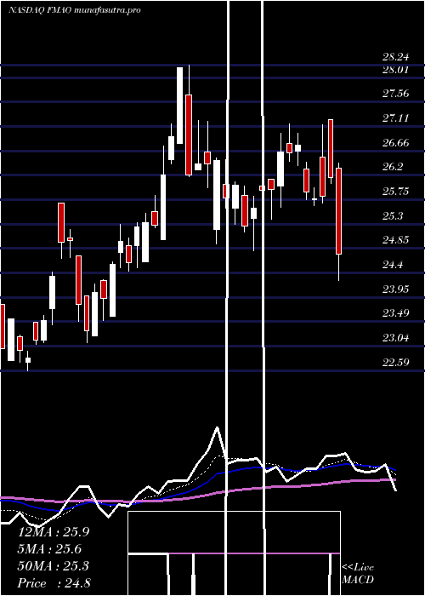Click the 26.2 price level label

[393, 167]
